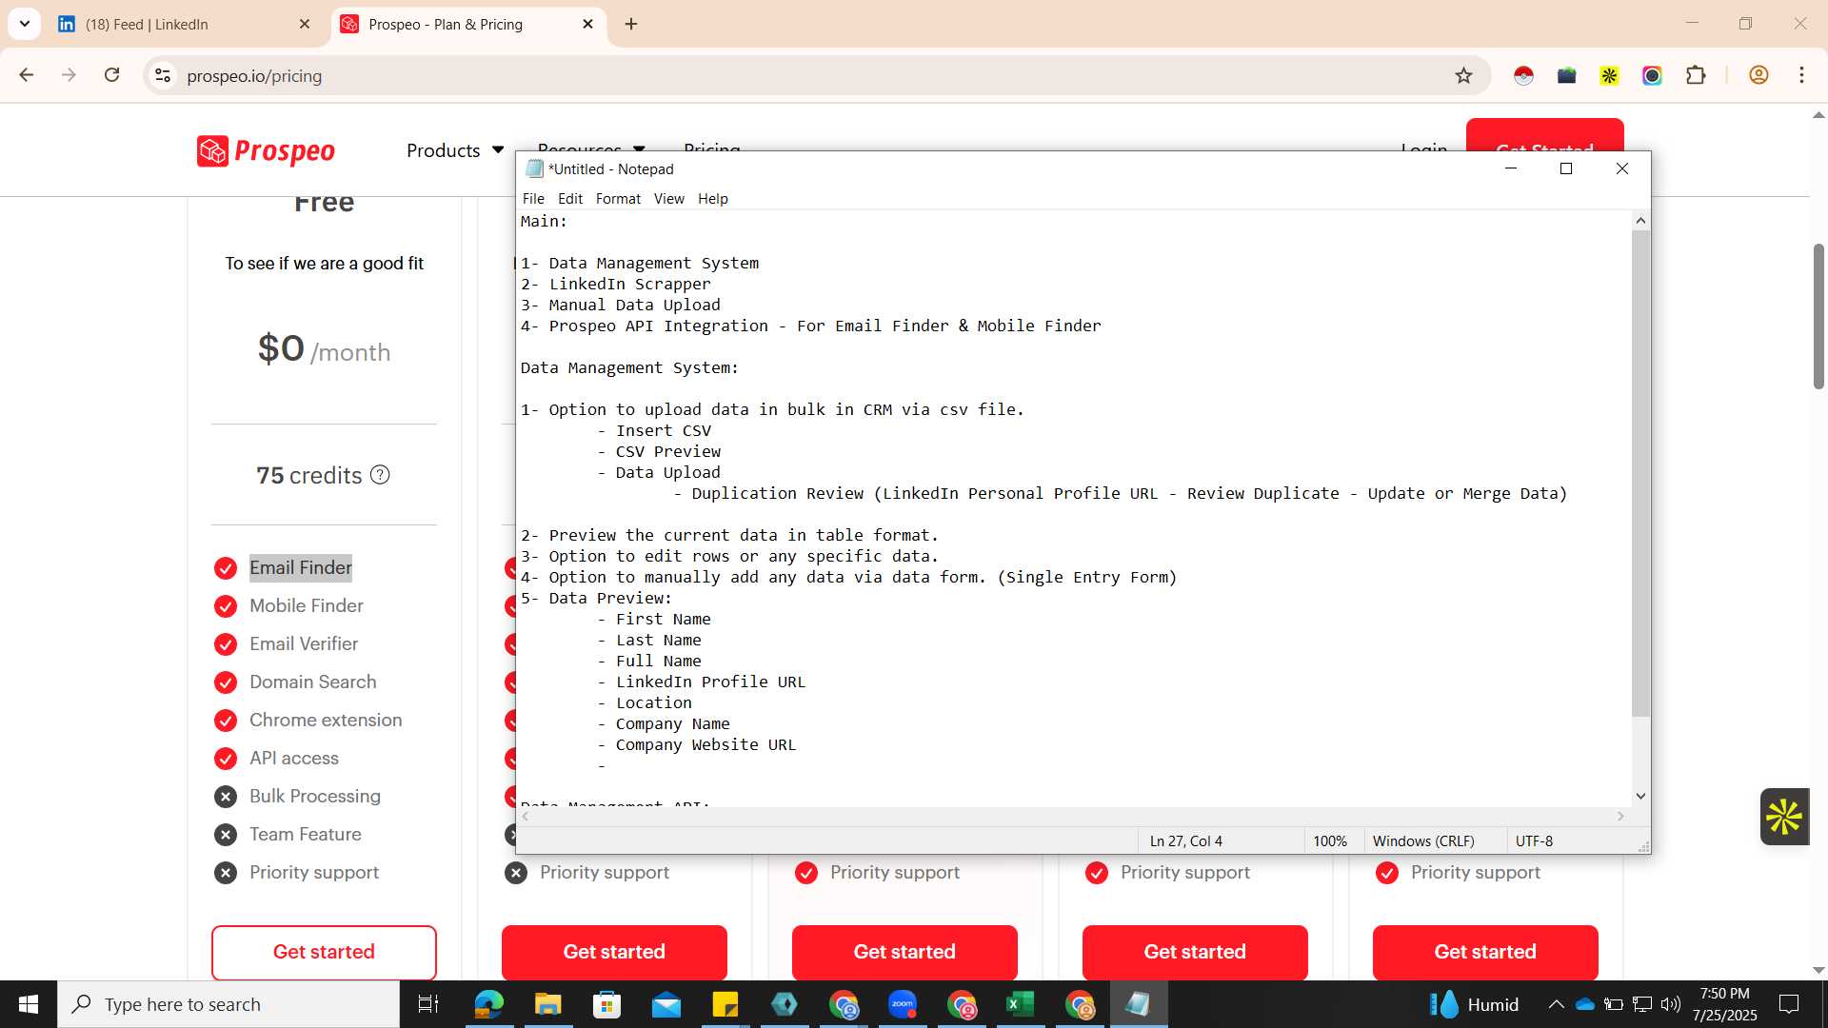Click the browser back arrow
The width and height of the screenshot is (1828, 1028).
(x=27, y=75)
